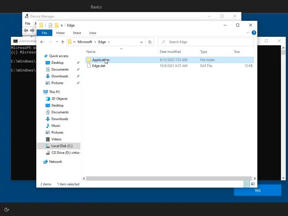Click the Yes button
Image resolution: width=288 pixels, height=216 pixels.
pyautogui.click(x=258, y=190)
